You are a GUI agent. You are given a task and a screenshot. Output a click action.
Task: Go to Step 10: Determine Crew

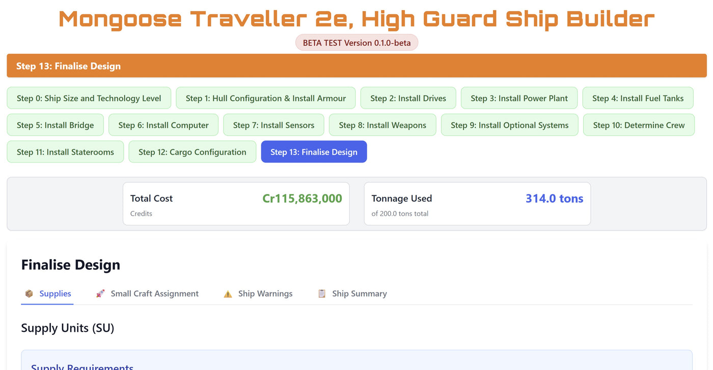(639, 125)
